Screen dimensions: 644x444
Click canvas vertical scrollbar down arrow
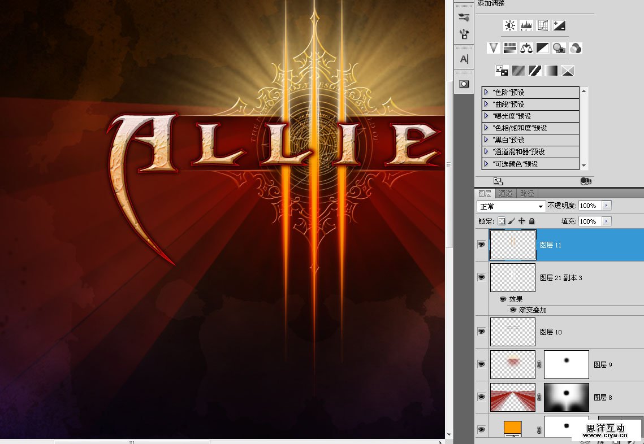pos(449,434)
